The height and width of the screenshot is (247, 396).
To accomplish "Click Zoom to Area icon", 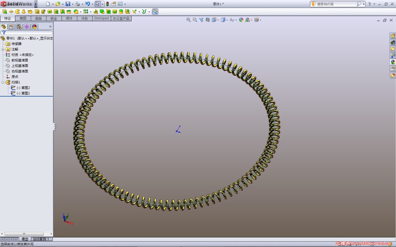I will pyautogui.click(x=195, y=20).
